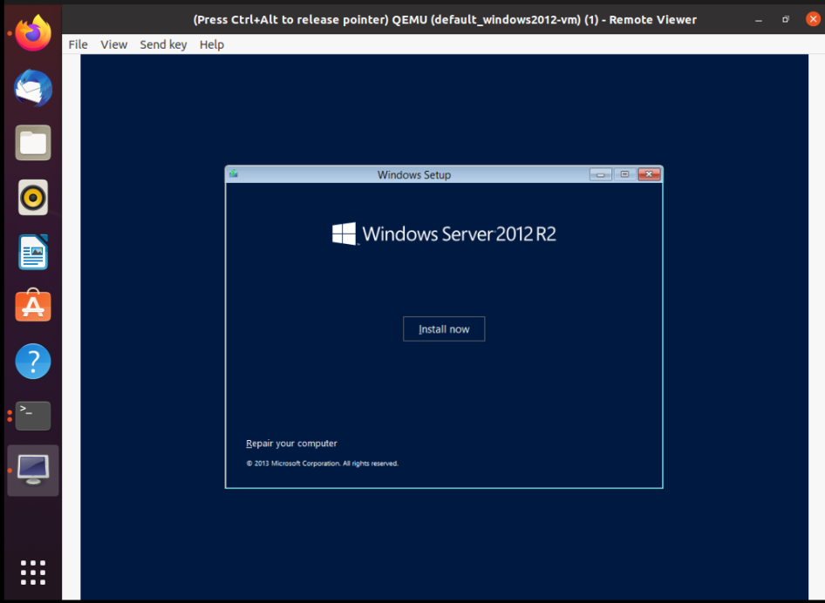Open the View menu
The height and width of the screenshot is (603, 825).
click(113, 44)
